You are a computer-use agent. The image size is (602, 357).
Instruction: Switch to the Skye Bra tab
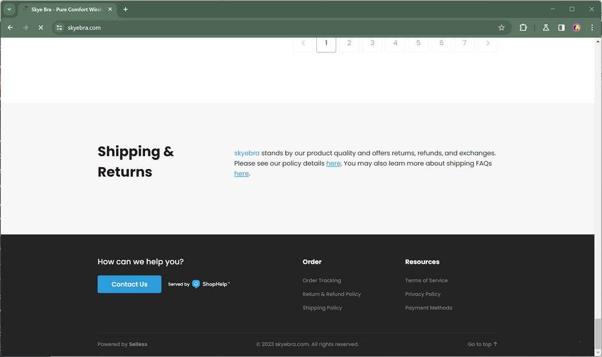[x=65, y=9]
